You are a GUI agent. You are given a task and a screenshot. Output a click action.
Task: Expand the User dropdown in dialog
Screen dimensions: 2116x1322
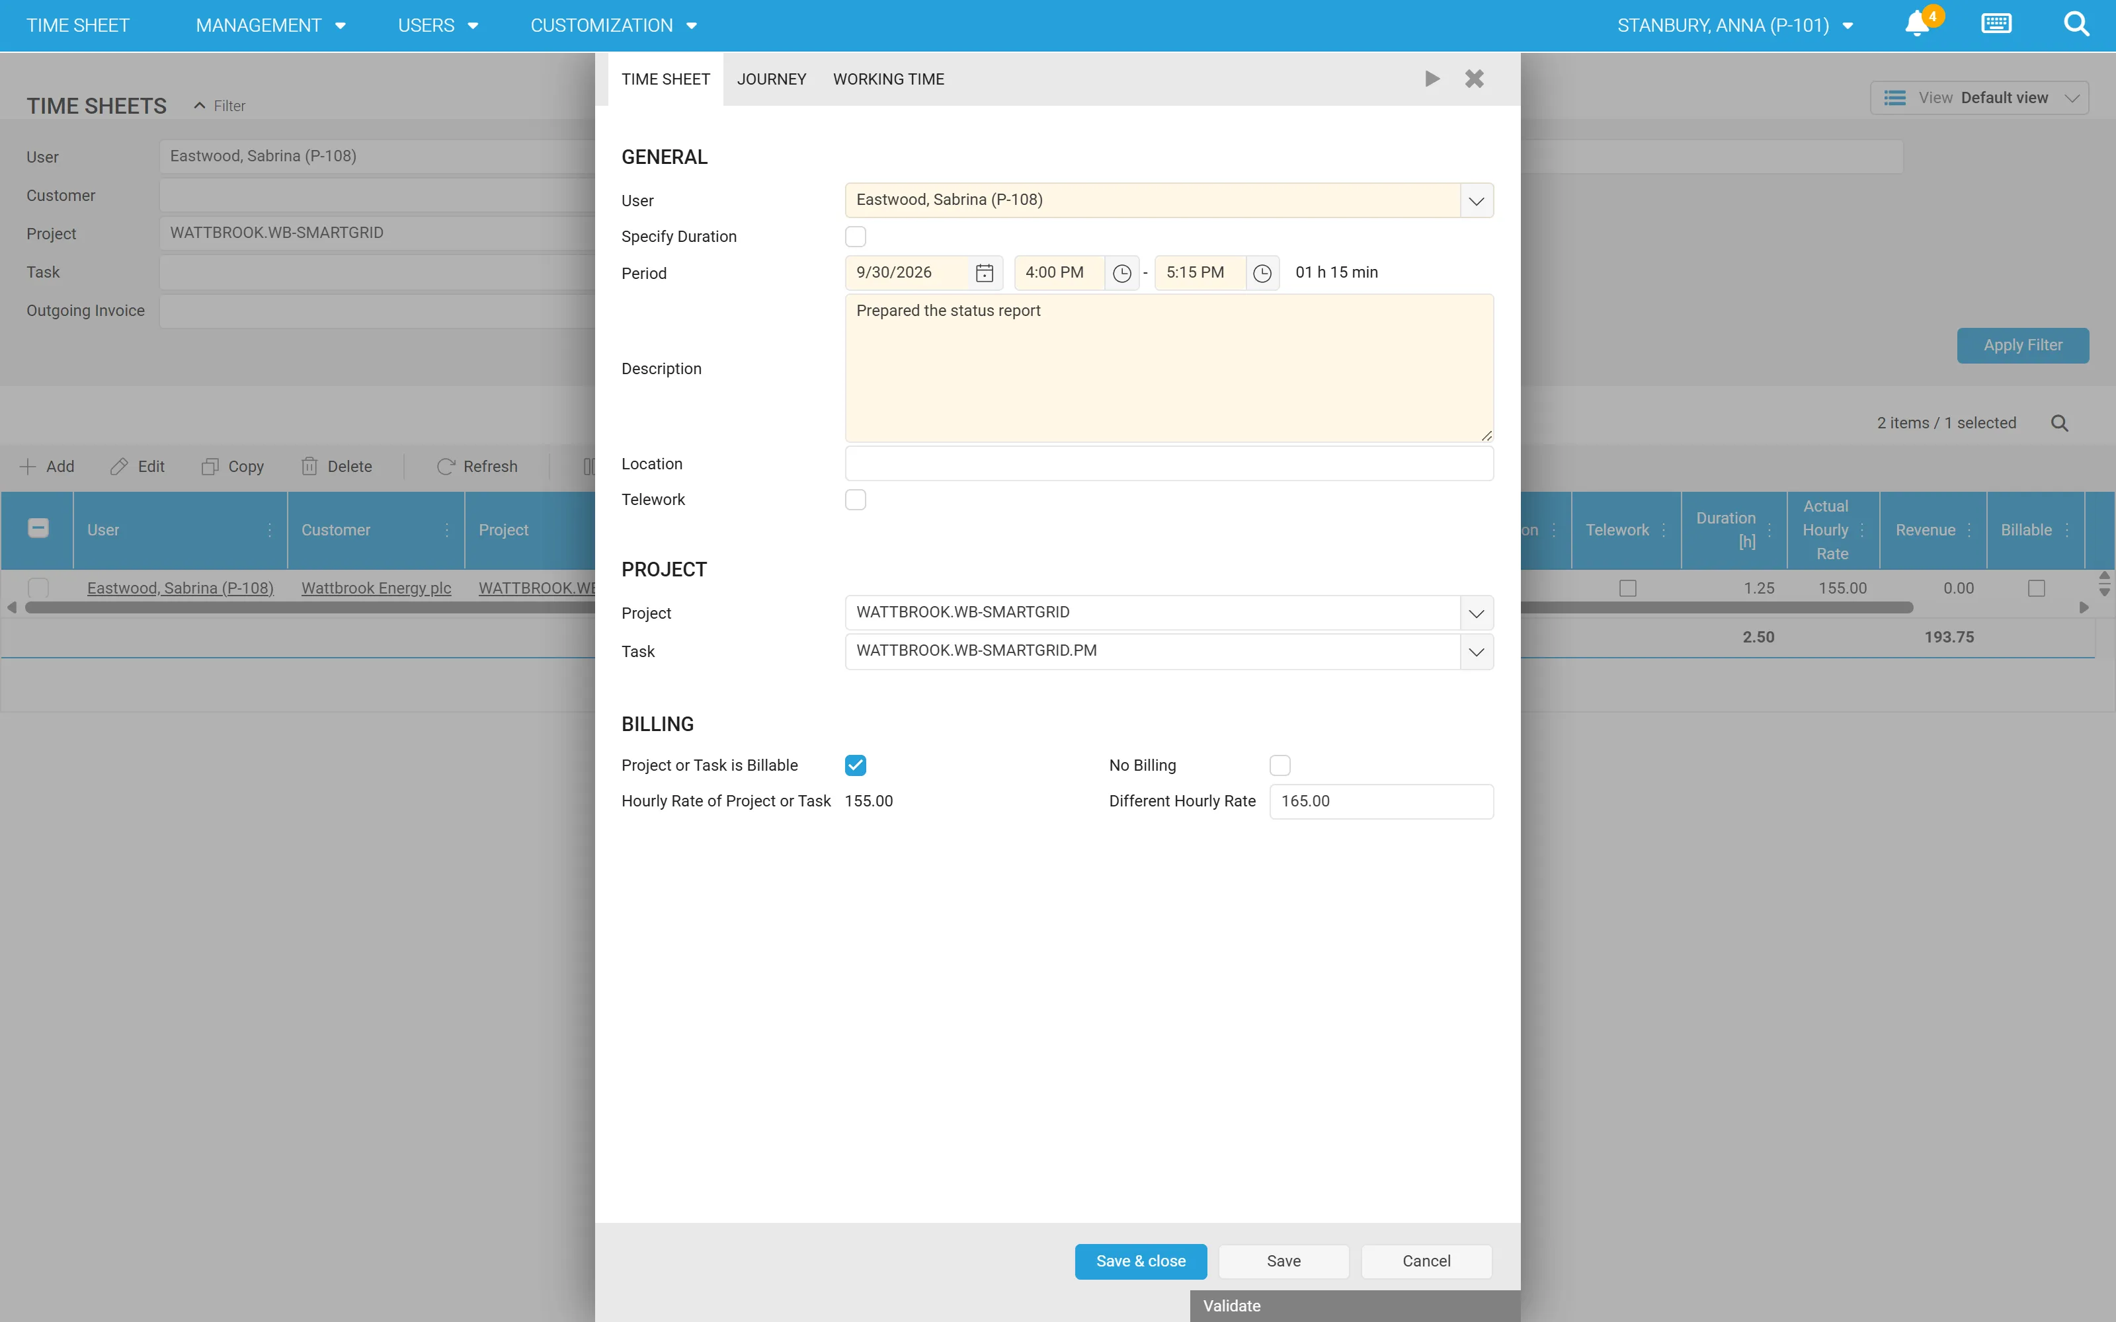[x=1476, y=201]
